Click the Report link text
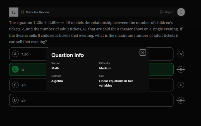 [169, 12]
